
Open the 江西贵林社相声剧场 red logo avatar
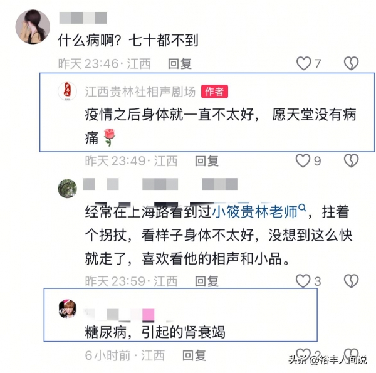point(68,92)
